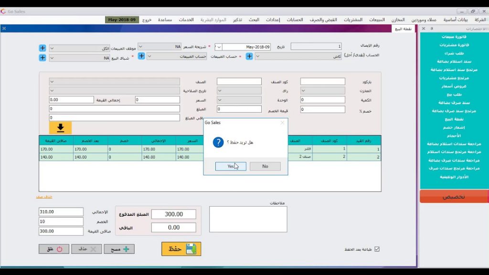489x275 pixels.
Task: Open القبض والصرف menu
Action: pyautogui.click(x=323, y=20)
